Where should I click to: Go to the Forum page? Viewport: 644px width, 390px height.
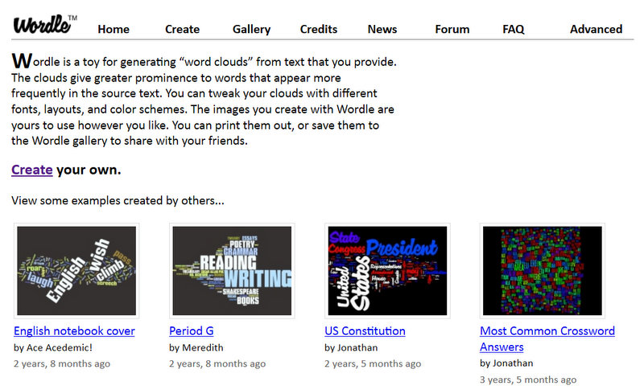pyautogui.click(x=452, y=29)
